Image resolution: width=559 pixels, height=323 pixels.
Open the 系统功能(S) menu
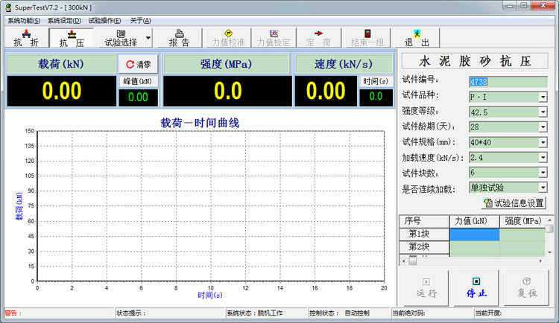pyautogui.click(x=24, y=20)
